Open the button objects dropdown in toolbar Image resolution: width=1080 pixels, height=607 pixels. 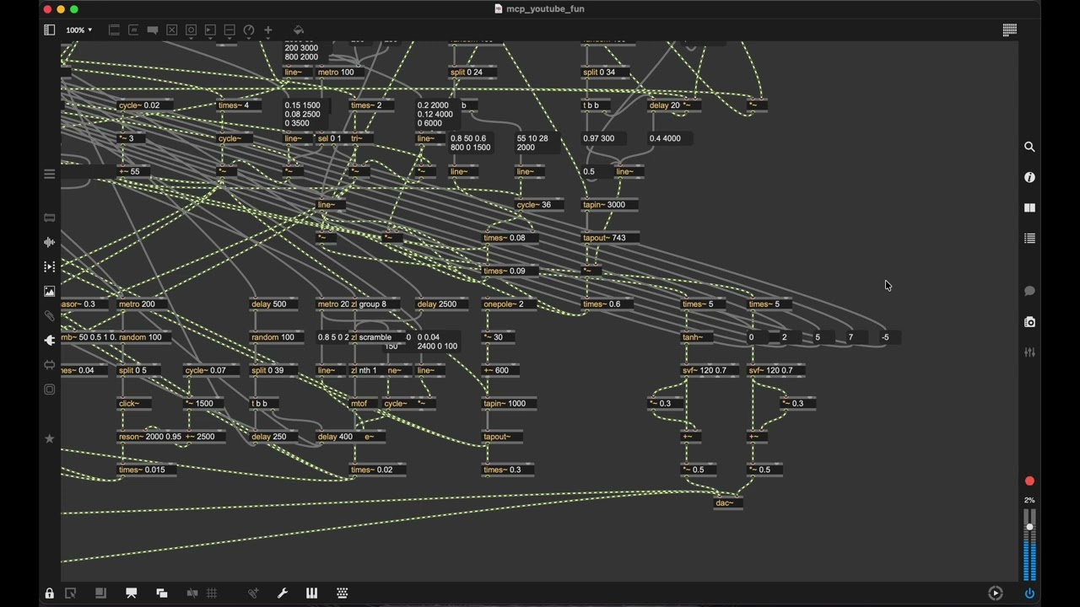(192, 30)
